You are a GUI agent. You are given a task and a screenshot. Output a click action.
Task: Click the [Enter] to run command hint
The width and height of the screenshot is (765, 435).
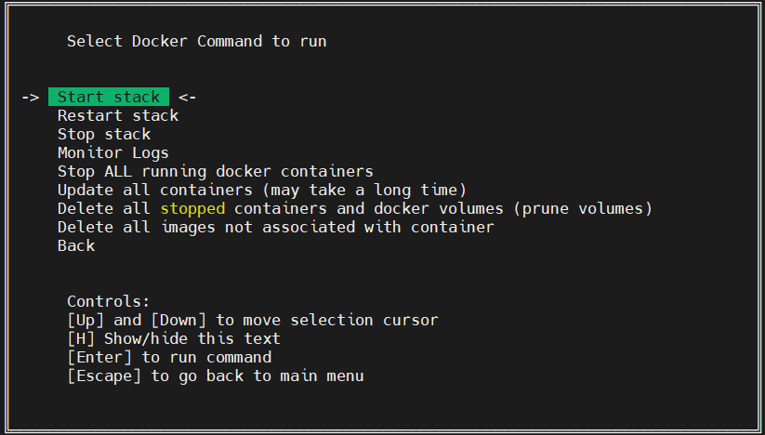tap(169, 357)
